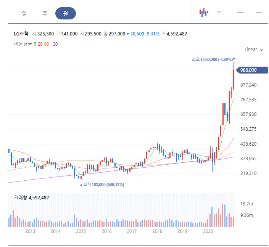Click the 328,965 price axis label
The image size is (269, 247).
[x=248, y=159]
